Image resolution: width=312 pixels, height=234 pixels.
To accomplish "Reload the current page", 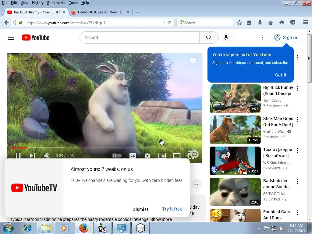I will pos(169,23).
